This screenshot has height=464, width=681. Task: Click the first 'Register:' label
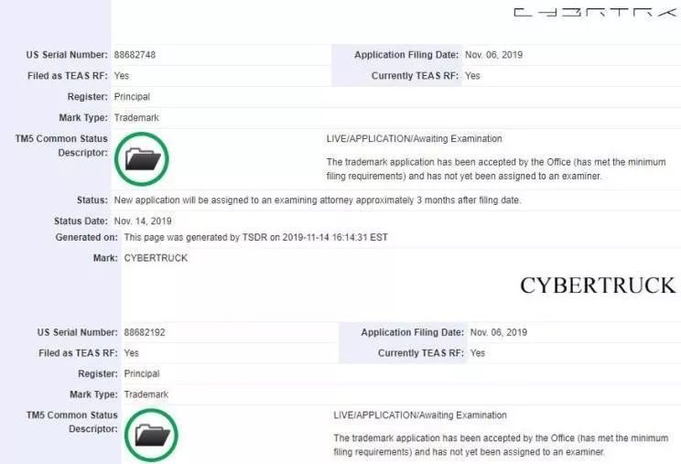[87, 96]
